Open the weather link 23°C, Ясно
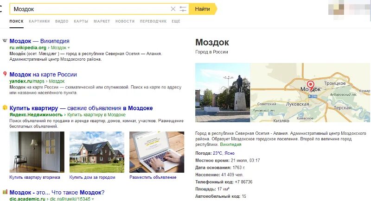Image resolution: width=371 pixels, height=201 pixels. 224,153
